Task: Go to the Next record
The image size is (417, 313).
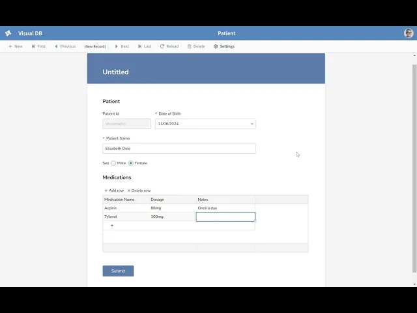Action: point(122,46)
